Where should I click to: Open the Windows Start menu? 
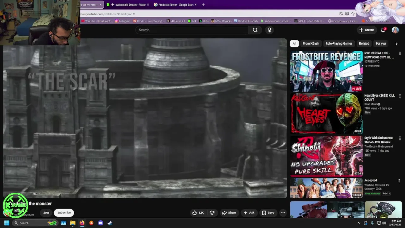point(7,223)
